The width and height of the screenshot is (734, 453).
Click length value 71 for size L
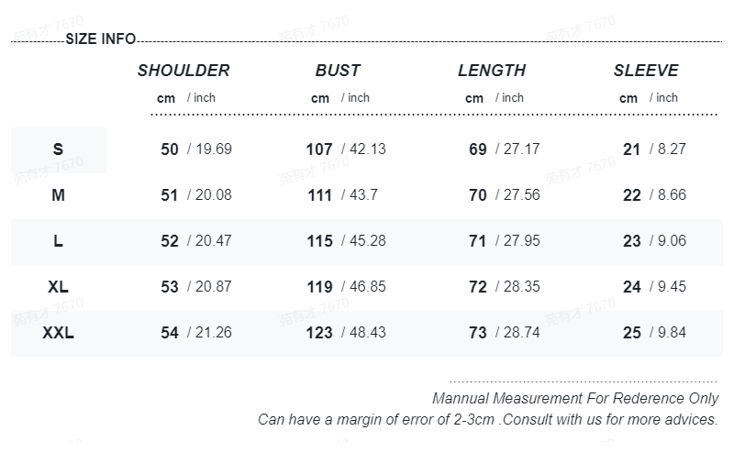pyautogui.click(x=477, y=241)
